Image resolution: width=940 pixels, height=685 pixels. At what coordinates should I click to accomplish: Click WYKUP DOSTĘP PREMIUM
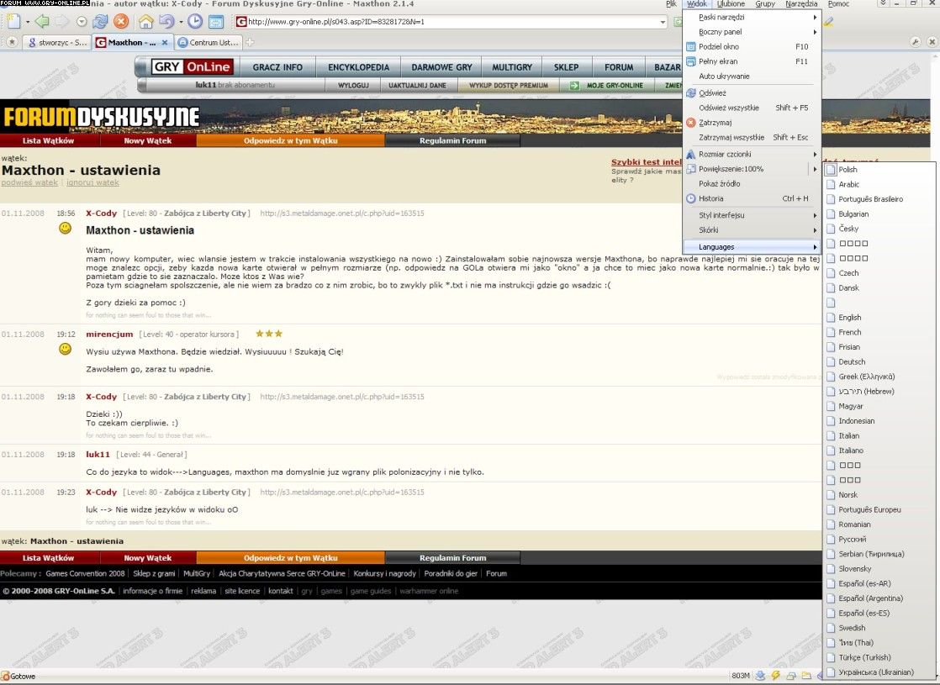point(509,85)
